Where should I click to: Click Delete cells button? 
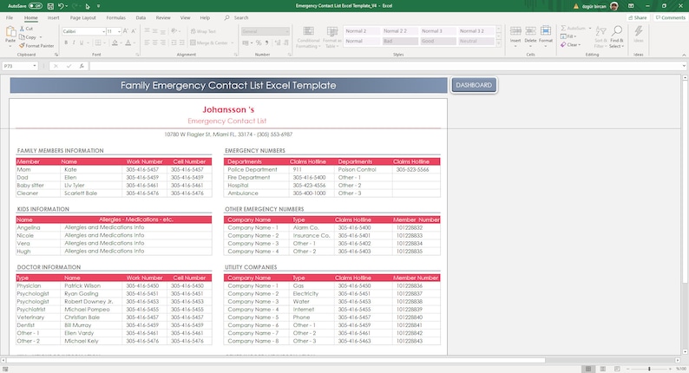(x=530, y=36)
